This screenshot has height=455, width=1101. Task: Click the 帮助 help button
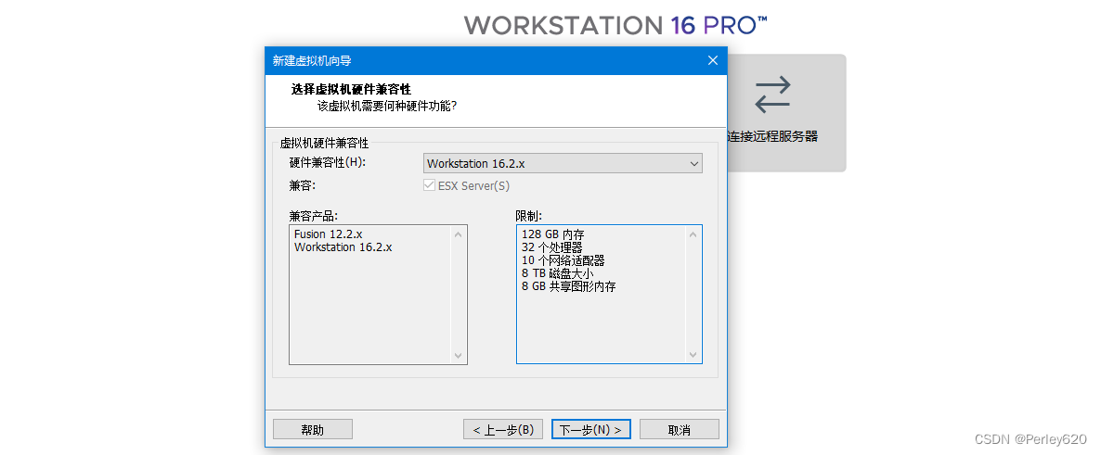(313, 429)
